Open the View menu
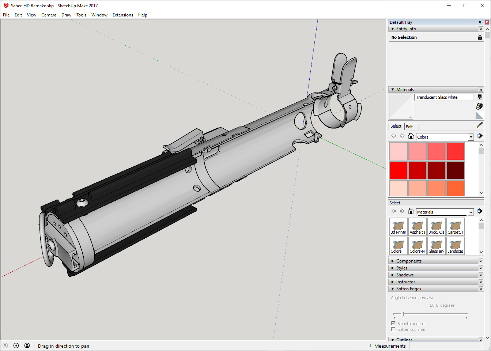491x351 pixels. point(31,15)
